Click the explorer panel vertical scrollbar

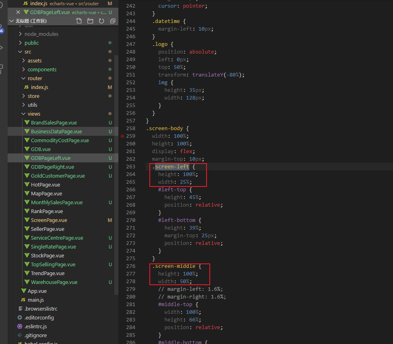click(116, 175)
